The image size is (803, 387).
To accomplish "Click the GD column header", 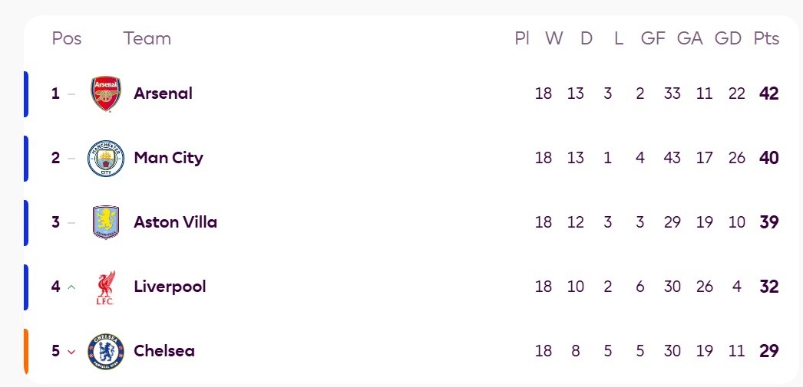I will (728, 38).
